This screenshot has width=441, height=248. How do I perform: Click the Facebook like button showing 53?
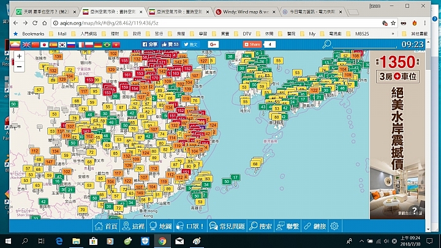[170, 45]
